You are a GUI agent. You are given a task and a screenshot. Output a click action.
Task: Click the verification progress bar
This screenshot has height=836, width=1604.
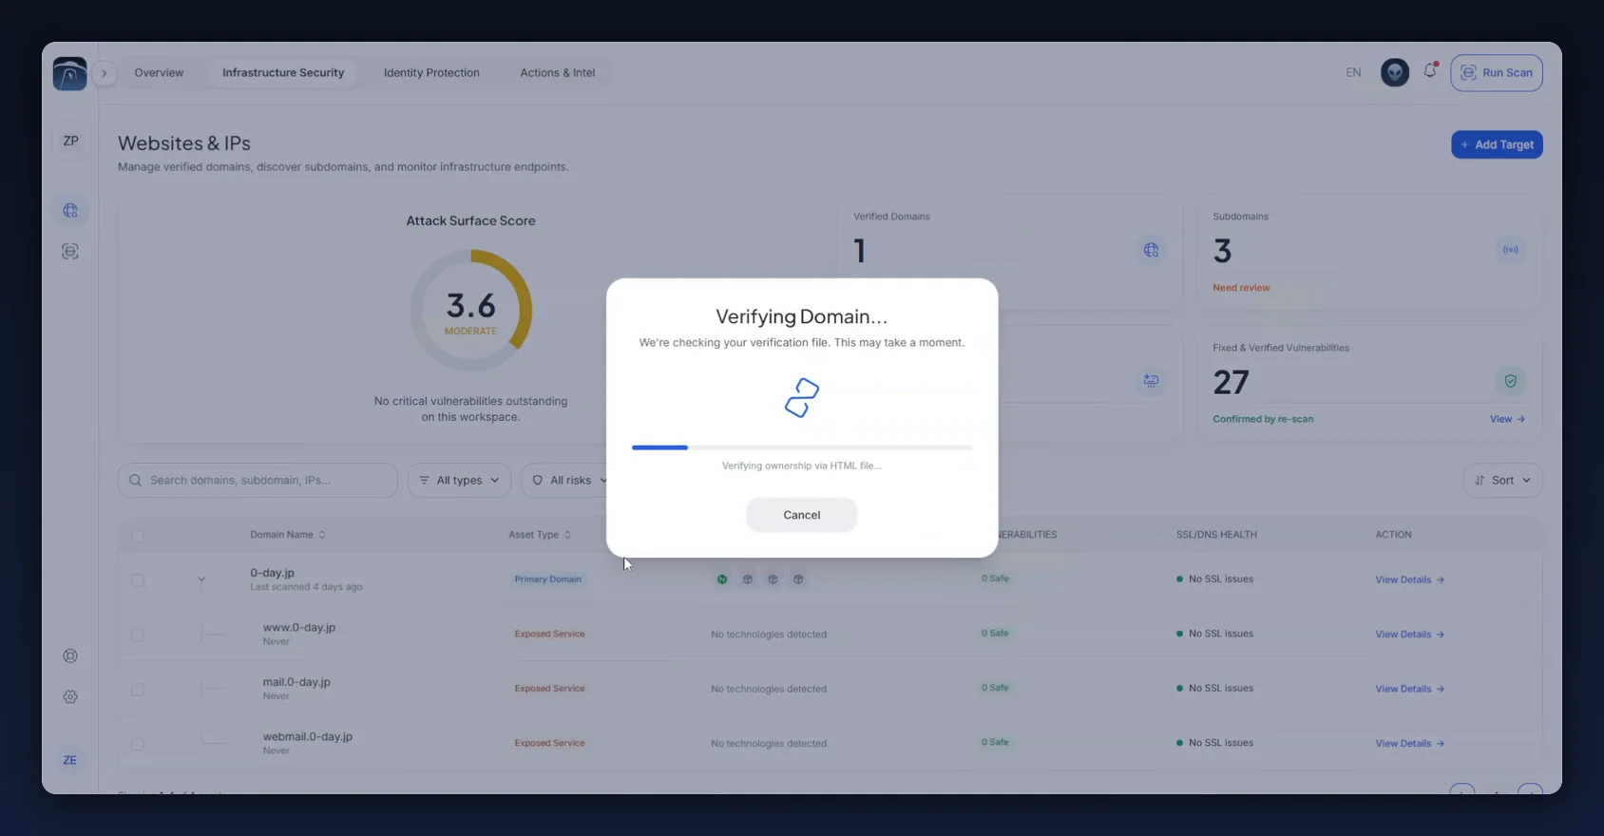(802, 447)
